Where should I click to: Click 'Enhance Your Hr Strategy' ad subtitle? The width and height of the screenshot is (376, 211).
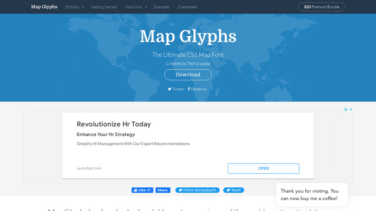click(x=106, y=135)
